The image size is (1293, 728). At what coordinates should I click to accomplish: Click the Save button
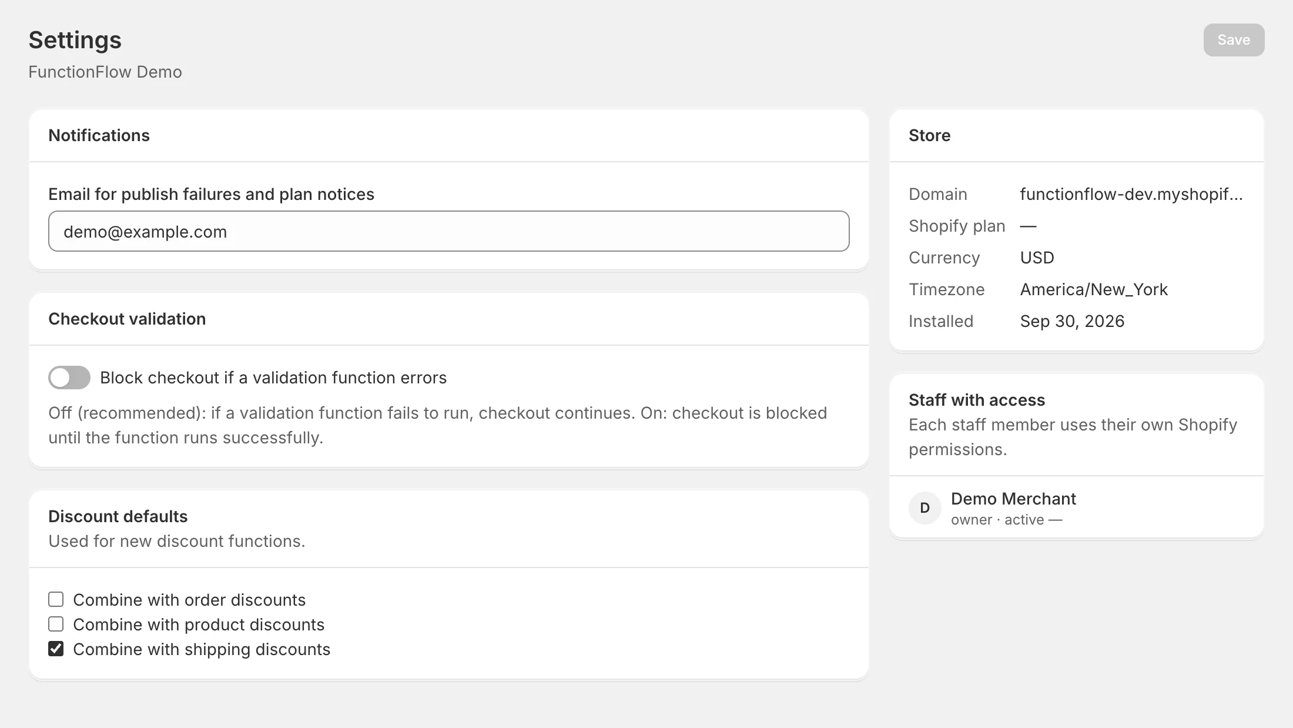[x=1234, y=40]
